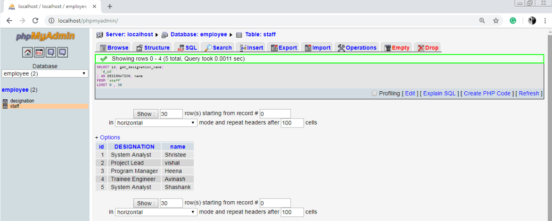Click the table icon in breadcrumb
This screenshot has height=221, width=552.
tap(239, 35)
